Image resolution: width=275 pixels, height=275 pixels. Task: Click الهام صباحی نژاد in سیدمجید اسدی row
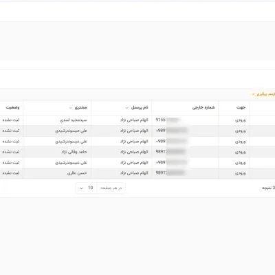[x=134, y=120]
